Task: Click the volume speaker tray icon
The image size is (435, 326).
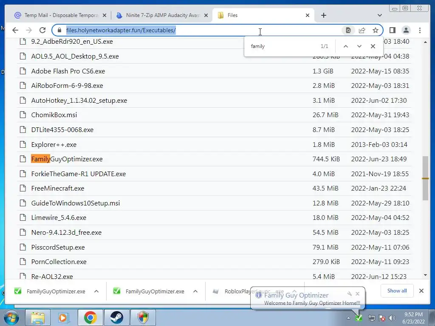Action: tap(392, 318)
